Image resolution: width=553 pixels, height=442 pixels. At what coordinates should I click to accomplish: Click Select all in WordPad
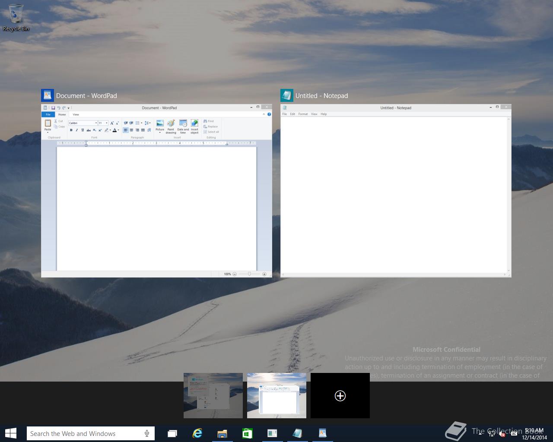211,132
